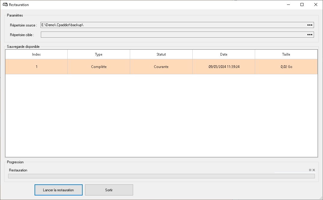Cancel the restoration with the X icon

click(314, 170)
